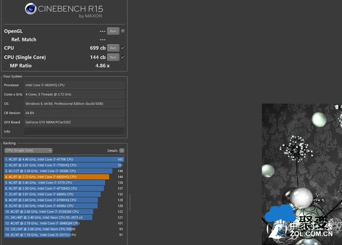Toggle the OpenGL test checkbox
The width and height of the screenshot is (342, 245).
pos(123,31)
